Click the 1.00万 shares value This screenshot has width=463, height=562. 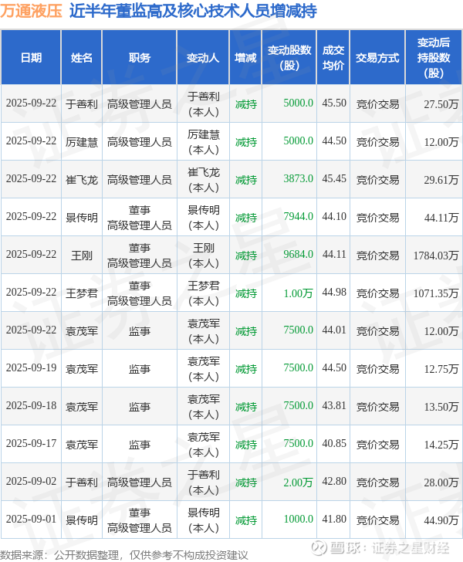[x=298, y=293]
